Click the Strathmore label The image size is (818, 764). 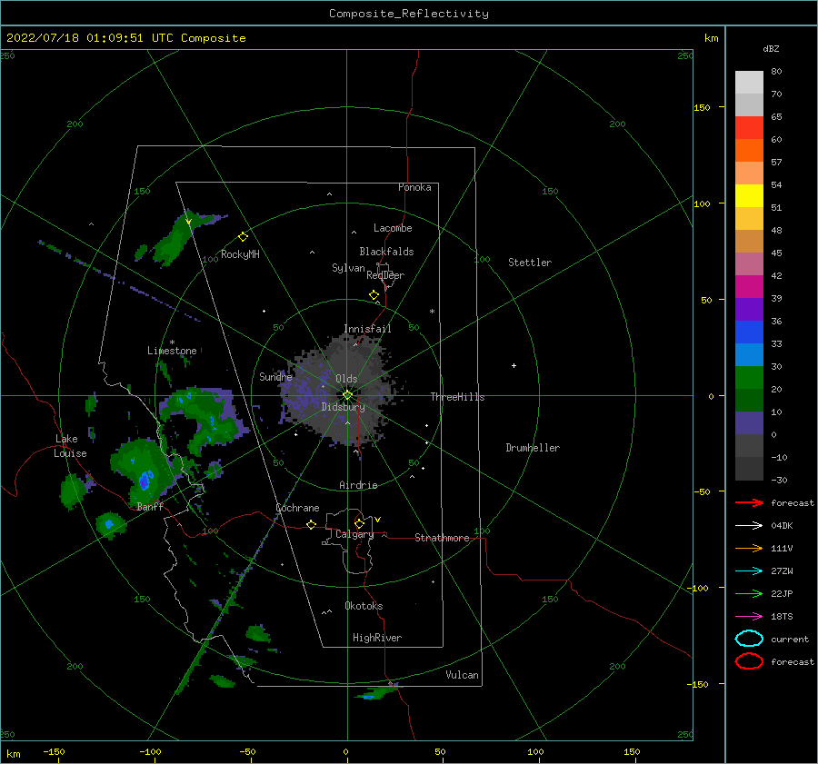click(x=442, y=538)
